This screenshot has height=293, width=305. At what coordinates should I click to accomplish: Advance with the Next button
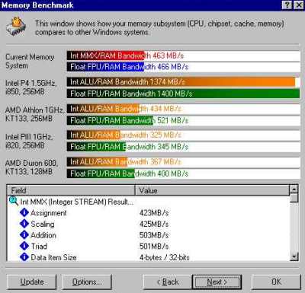tap(217, 282)
